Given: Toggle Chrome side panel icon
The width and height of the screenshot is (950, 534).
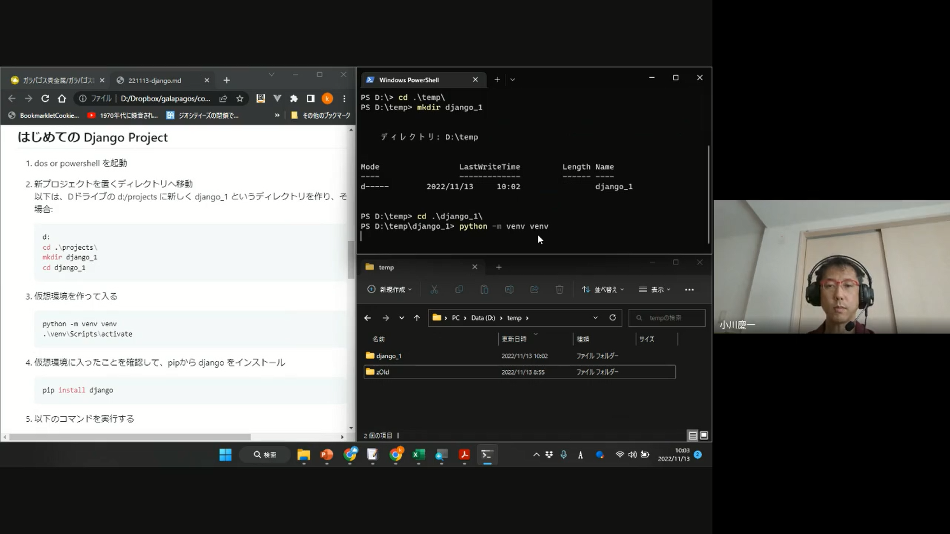Looking at the screenshot, I should pyautogui.click(x=311, y=98).
